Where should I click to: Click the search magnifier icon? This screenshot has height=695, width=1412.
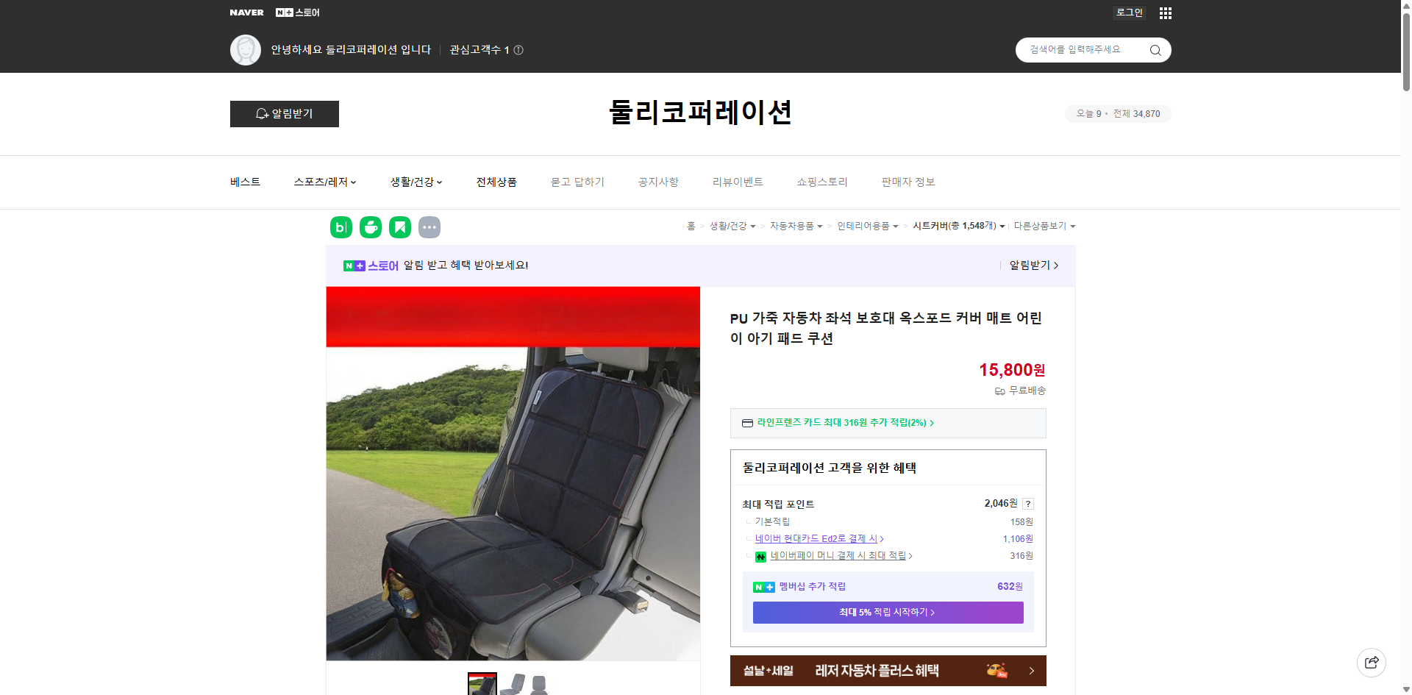tap(1155, 49)
